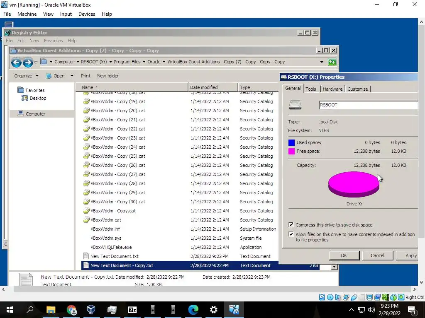
Task: Go back with the Explorer Back arrow
Action: pyautogui.click(x=16, y=63)
